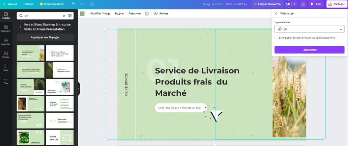Click the cloud save status icon
Image resolution: width=348 pixels, height=146 pixels.
click(x=92, y=4)
